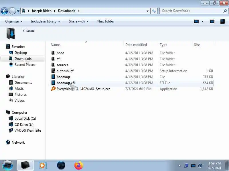229x171 pixels.
Task: Open the Share with menu
Action: pos(78,21)
